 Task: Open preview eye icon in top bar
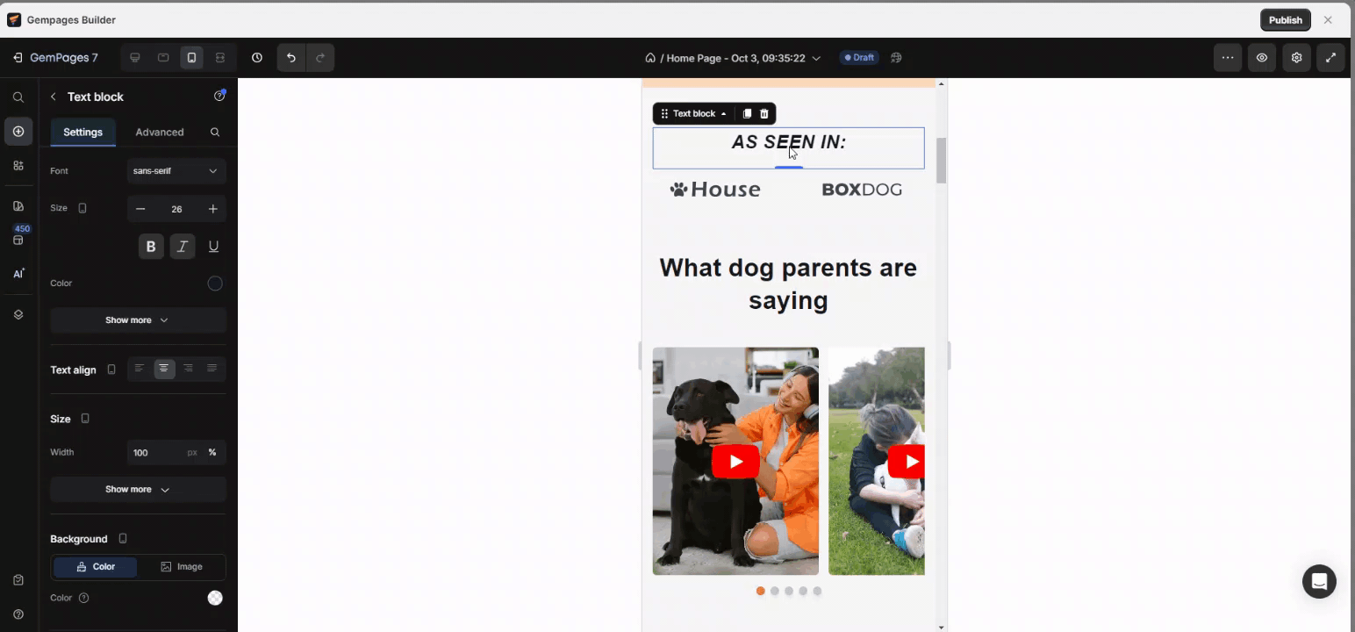click(x=1262, y=57)
